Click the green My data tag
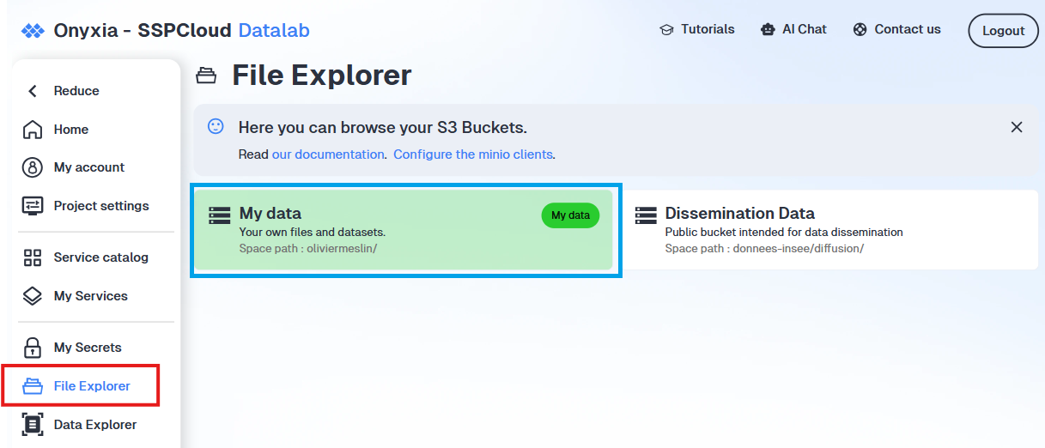1045x448 pixels. [570, 215]
